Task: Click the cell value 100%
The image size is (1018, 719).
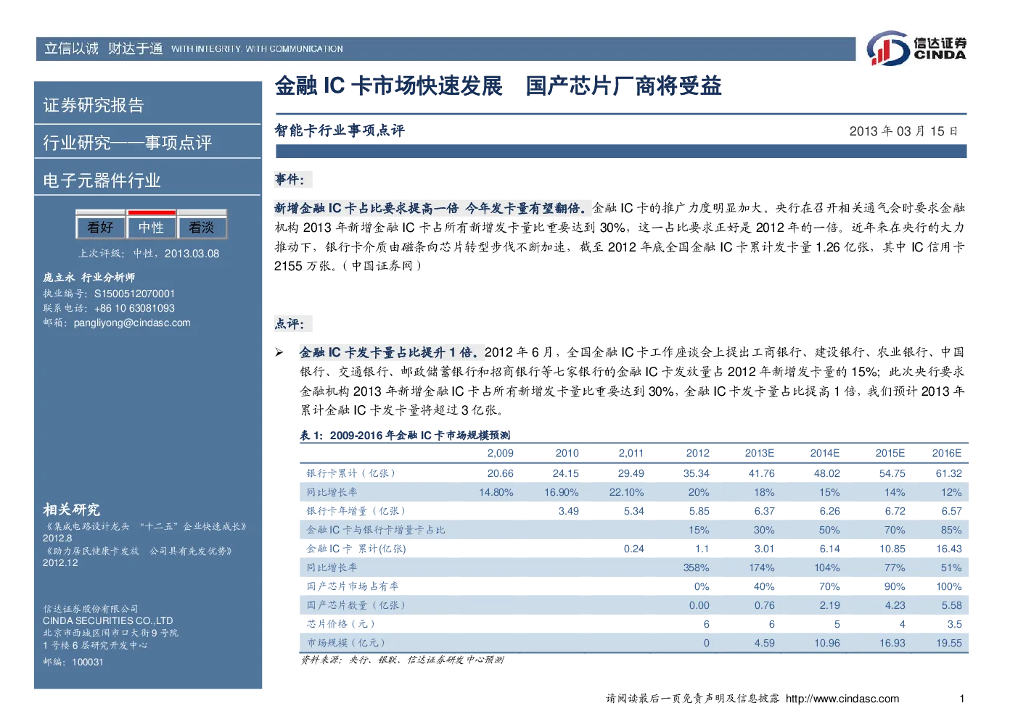Action: [x=948, y=586]
